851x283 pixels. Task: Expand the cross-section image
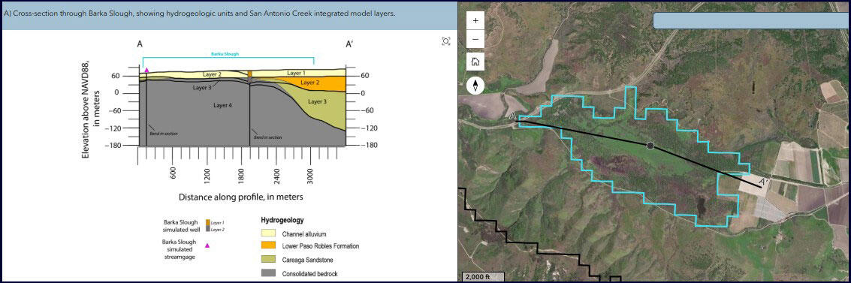click(x=446, y=42)
